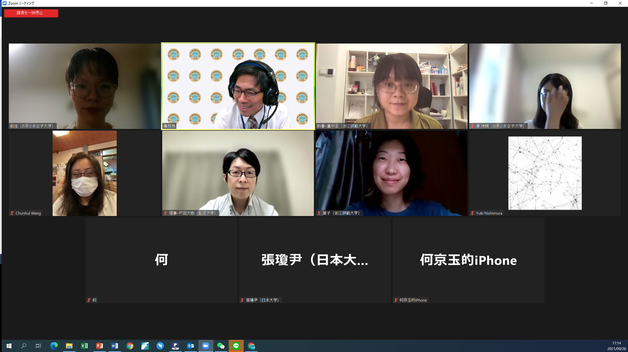Screen dimensions: 628x352
Task: Click muted mic icon beside small 何 label
Action: [x=89, y=300]
